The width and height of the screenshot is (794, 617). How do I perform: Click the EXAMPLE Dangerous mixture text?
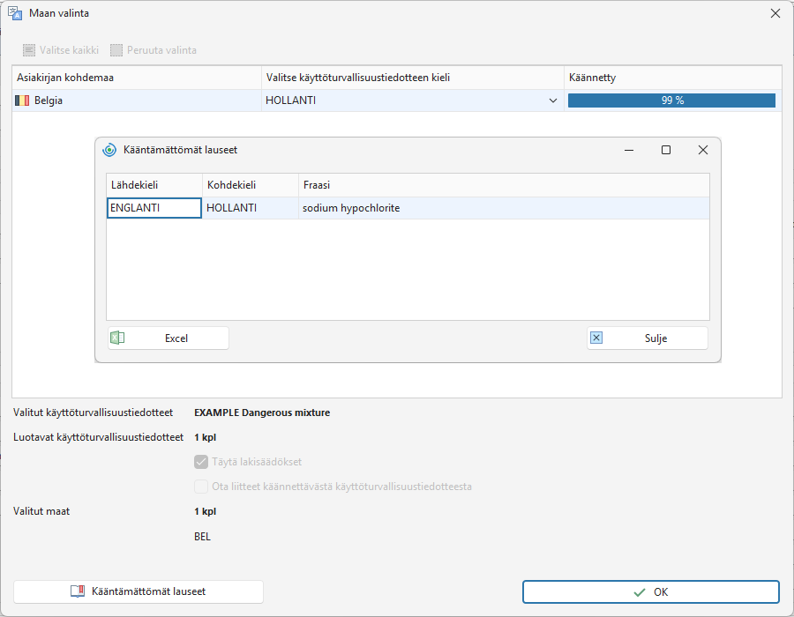(x=262, y=413)
